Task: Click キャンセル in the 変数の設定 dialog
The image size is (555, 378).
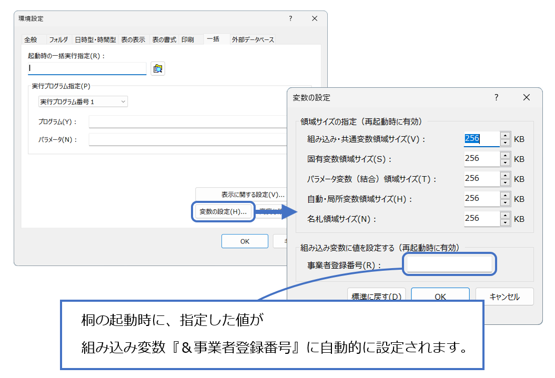Action: click(504, 297)
